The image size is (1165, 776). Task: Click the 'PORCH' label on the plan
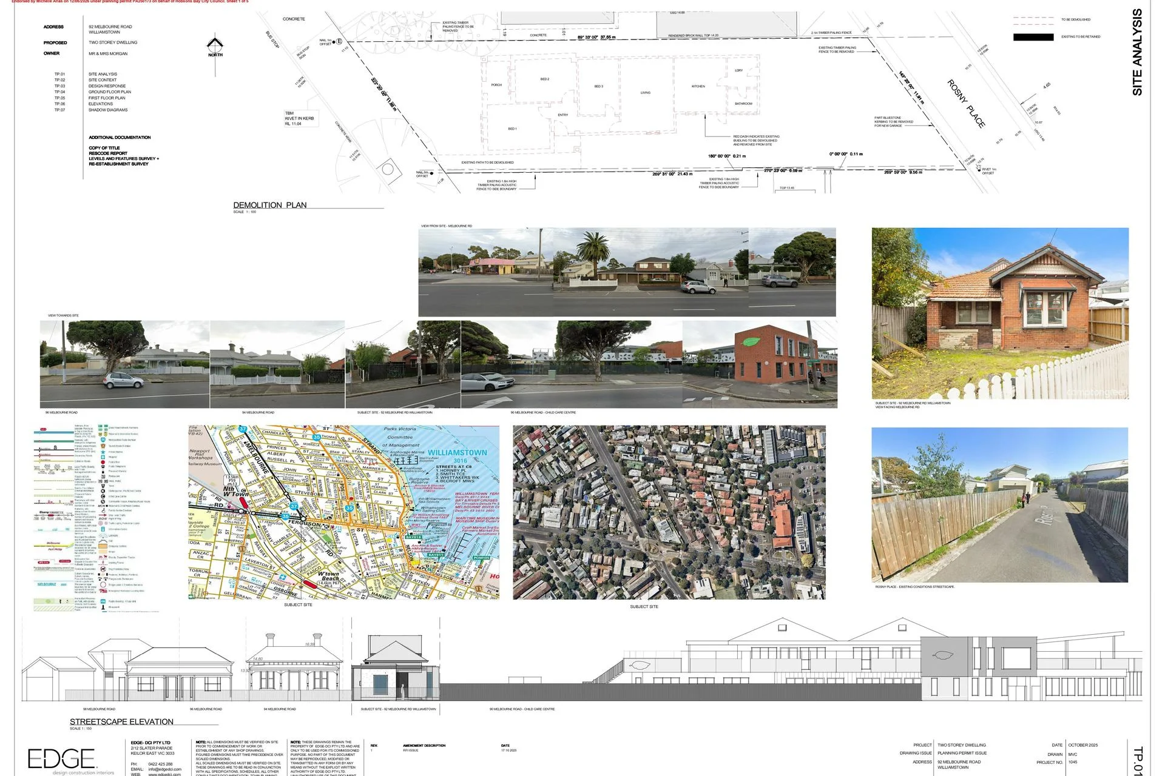[496, 85]
